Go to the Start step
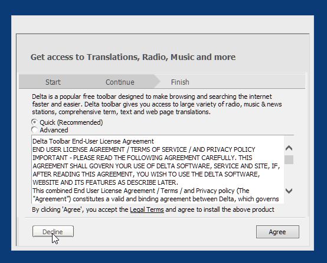Image resolution: width=327 pixels, height=263 pixels. tap(53, 82)
